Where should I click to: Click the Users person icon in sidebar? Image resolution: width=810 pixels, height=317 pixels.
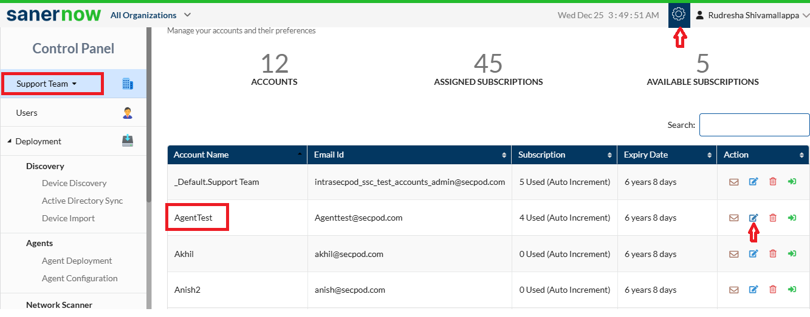click(128, 113)
